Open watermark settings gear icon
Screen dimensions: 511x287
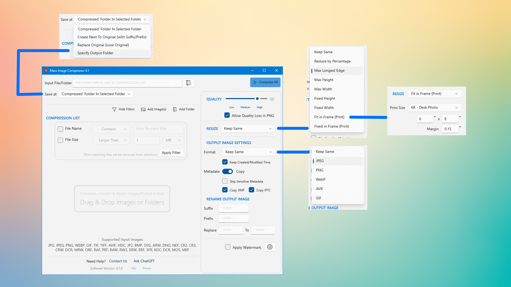coord(270,247)
